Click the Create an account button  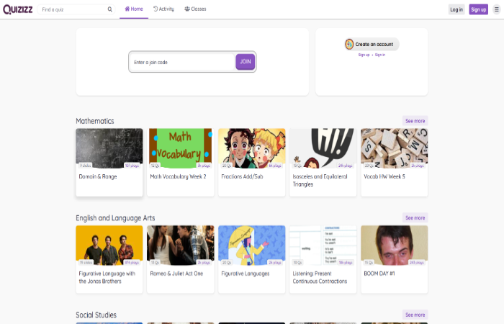point(372,44)
